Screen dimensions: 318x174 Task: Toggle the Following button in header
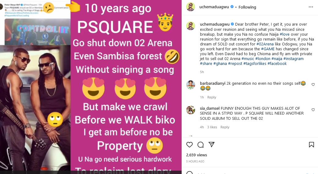pos(247,7)
